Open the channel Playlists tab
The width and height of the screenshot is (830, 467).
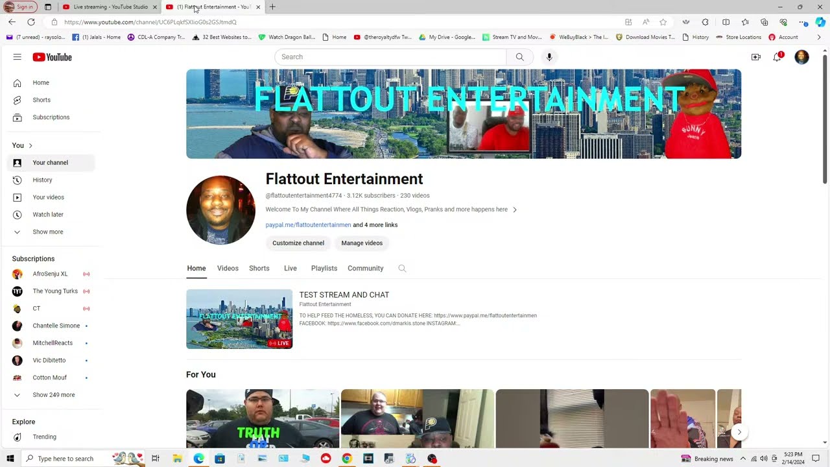(324, 269)
